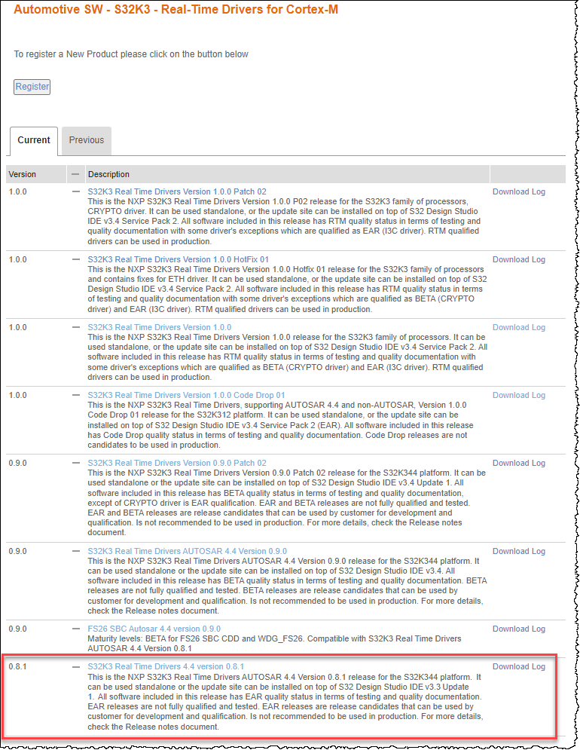Collapse the version 0.8.1 row dash
This screenshot has height=750, width=580.
tap(75, 666)
